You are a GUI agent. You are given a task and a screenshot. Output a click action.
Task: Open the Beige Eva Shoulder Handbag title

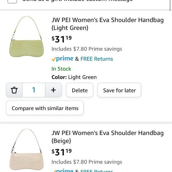(x=107, y=137)
